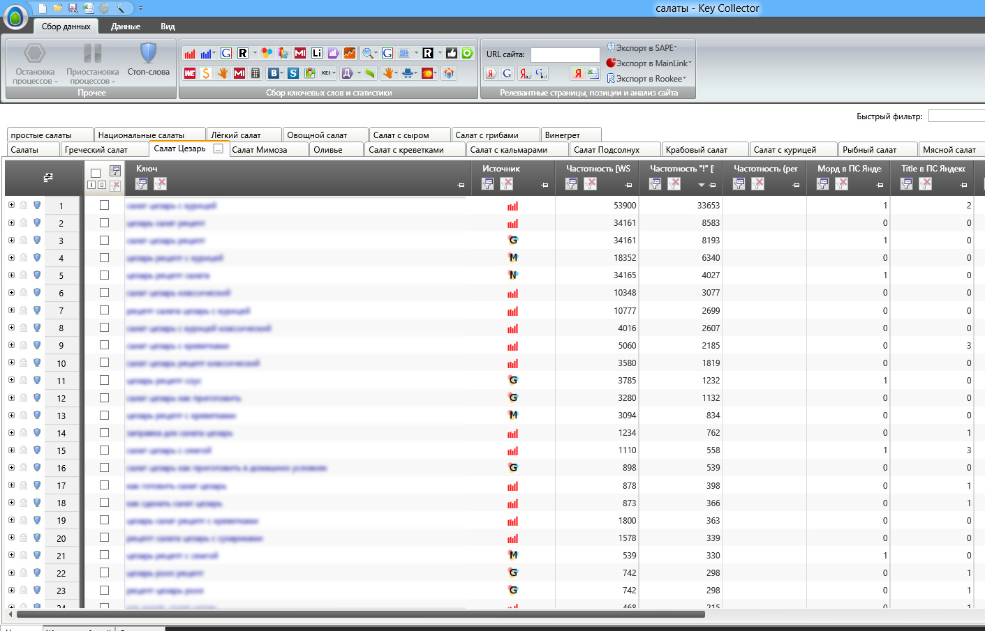Screen dimensions: 985x631
Task: Tick the checkbox in row 1
Action: (x=104, y=205)
